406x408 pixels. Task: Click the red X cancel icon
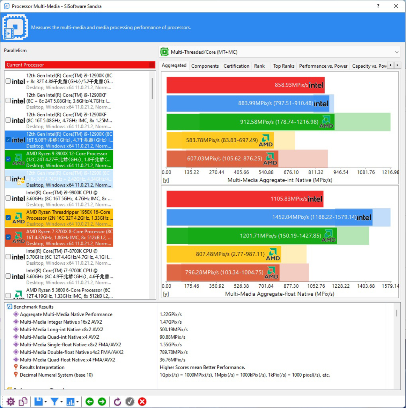pos(142,401)
